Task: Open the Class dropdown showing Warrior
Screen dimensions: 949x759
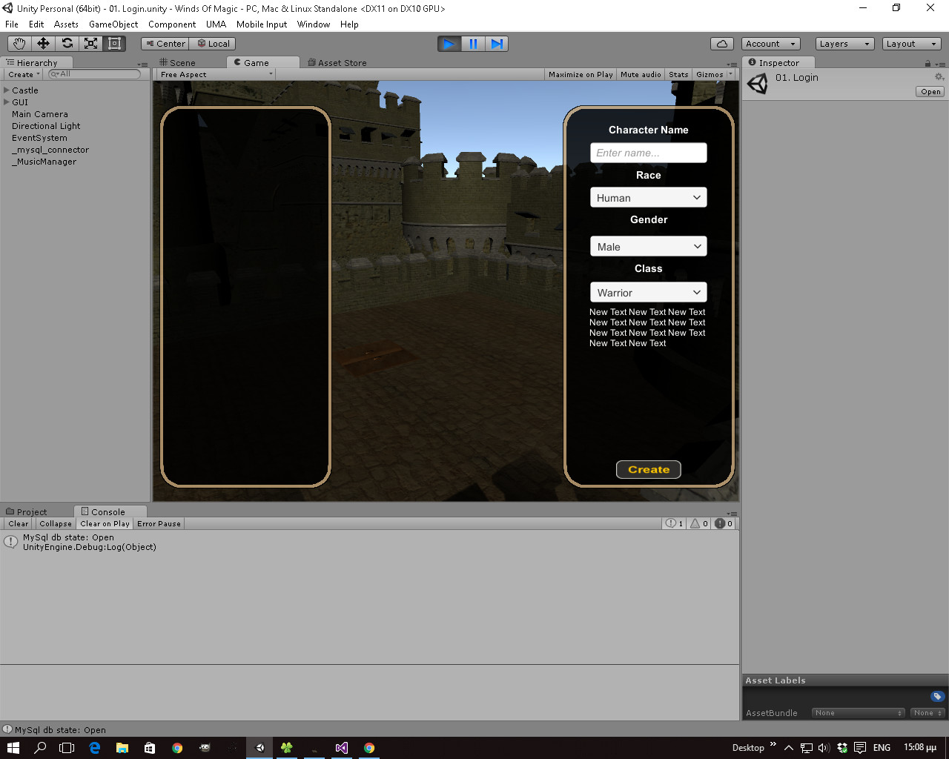Action: [649, 292]
